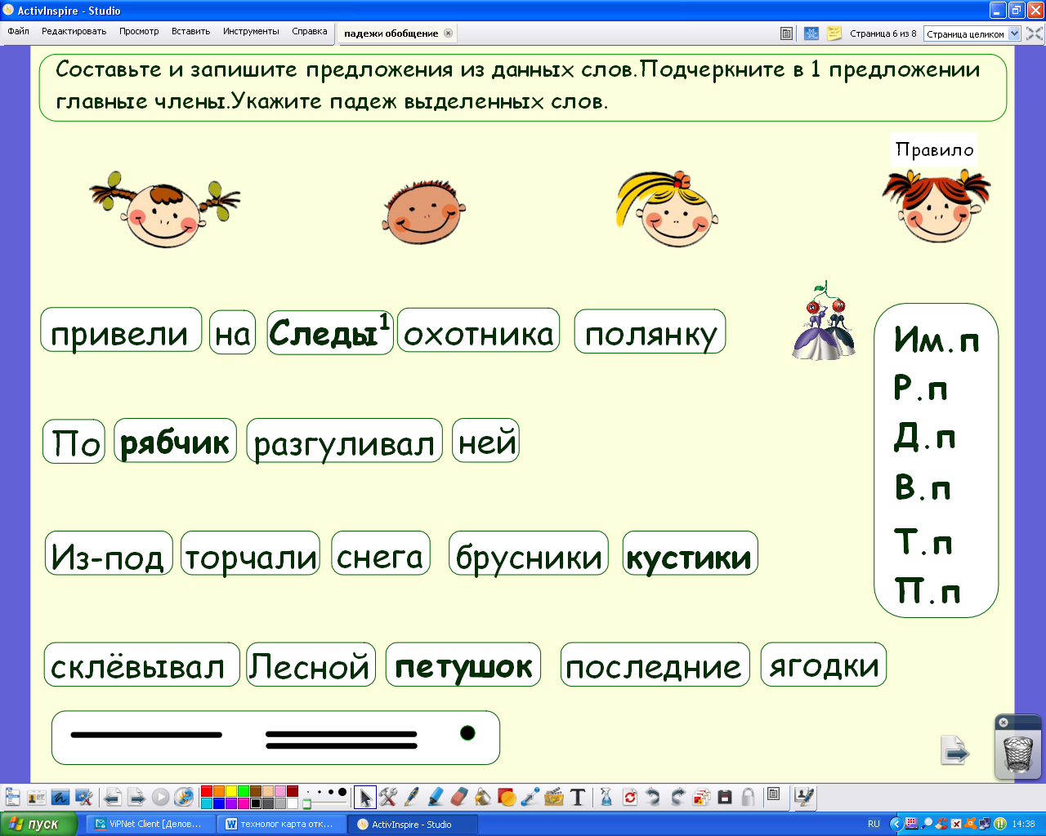This screenshot has height=836, width=1046.
Task: Click the yellow sticky Page Notes icon
Action: 834,33
